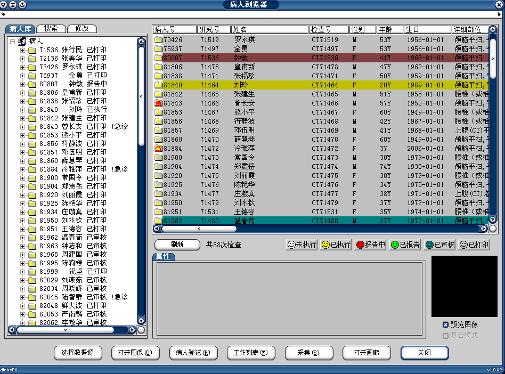This screenshot has height=374, width=505.
Task: Click the tree panel horizontal scrollbar thumb
Action: pyautogui.click(x=66, y=330)
